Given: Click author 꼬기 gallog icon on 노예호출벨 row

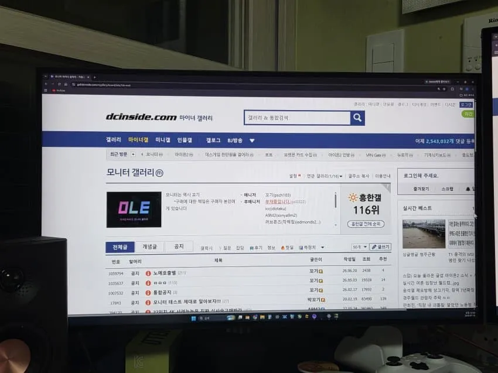Looking at the screenshot, I should point(321,272).
